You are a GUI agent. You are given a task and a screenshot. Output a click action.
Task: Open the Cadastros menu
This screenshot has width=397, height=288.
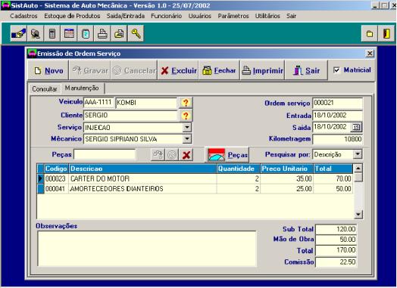click(x=23, y=16)
